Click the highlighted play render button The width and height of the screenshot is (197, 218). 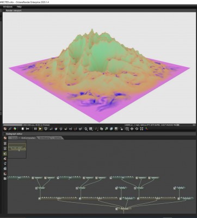[40, 129]
